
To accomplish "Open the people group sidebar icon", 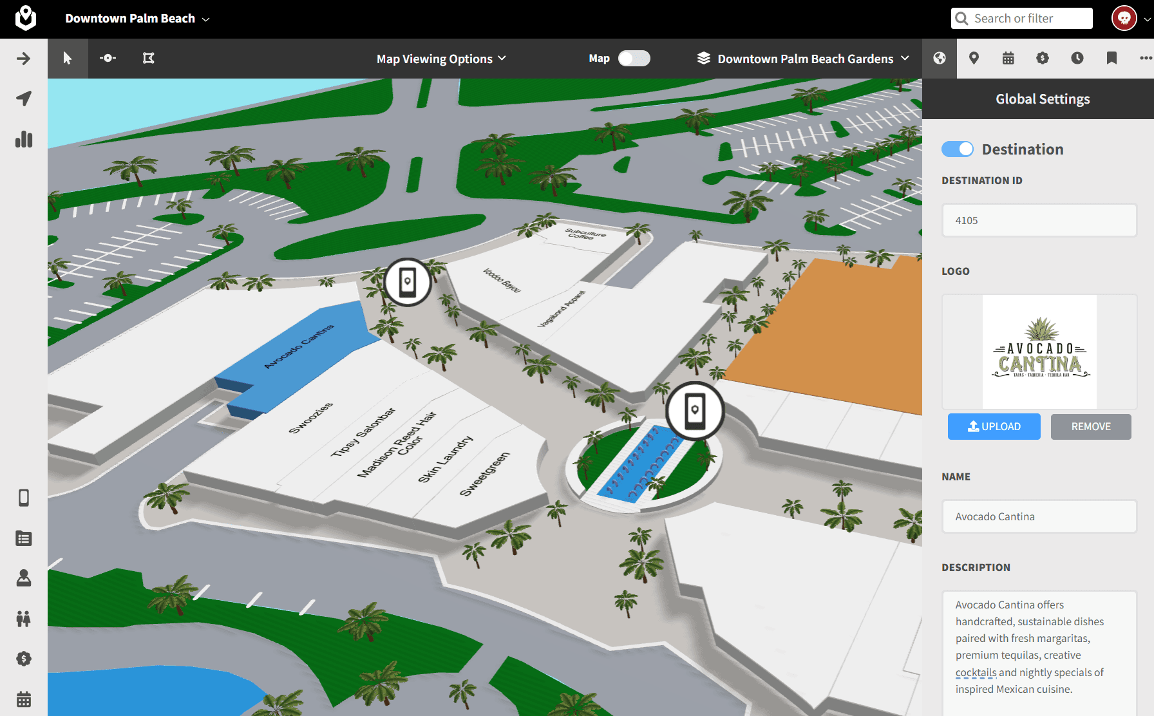I will point(23,619).
